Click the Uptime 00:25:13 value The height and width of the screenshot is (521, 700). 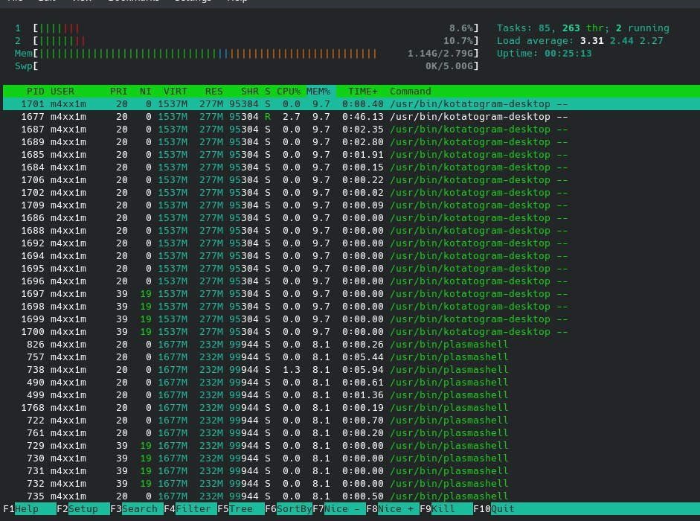click(568, 53)
